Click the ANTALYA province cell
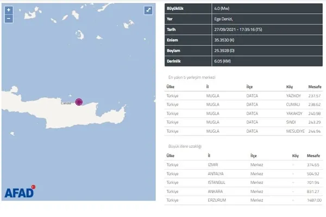Screen dimensions: 326x217 coord(216,173)
